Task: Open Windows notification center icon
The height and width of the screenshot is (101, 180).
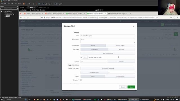Action: (177, 100)
